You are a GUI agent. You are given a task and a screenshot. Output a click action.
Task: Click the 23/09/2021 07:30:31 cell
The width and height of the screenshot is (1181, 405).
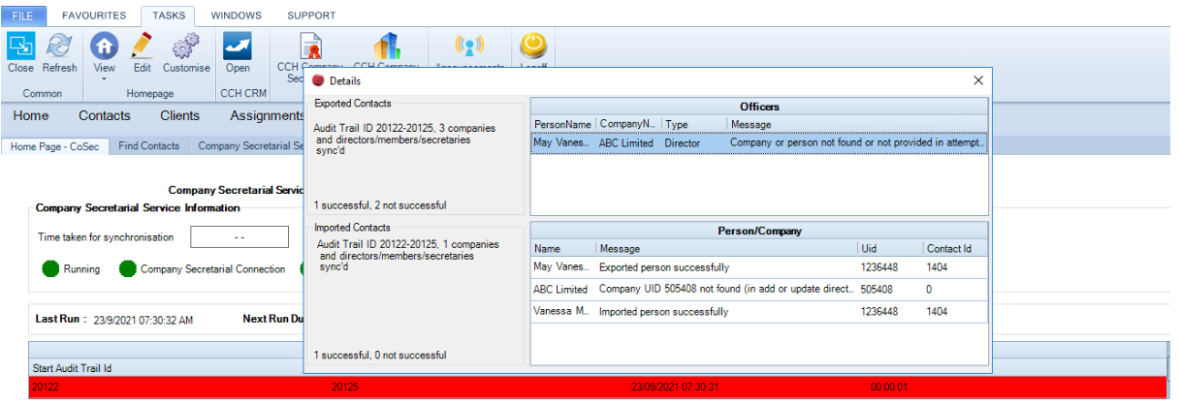(x=677, y=387)
